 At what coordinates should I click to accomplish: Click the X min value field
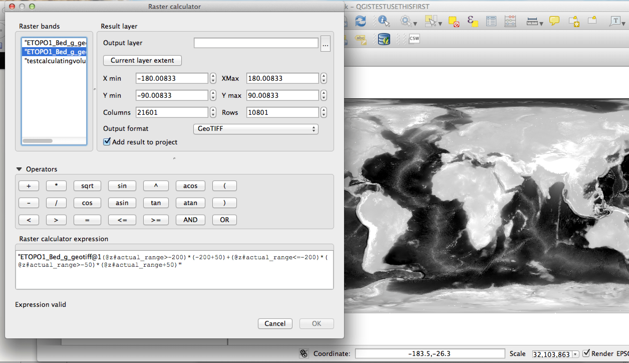[x=172, y=78]
